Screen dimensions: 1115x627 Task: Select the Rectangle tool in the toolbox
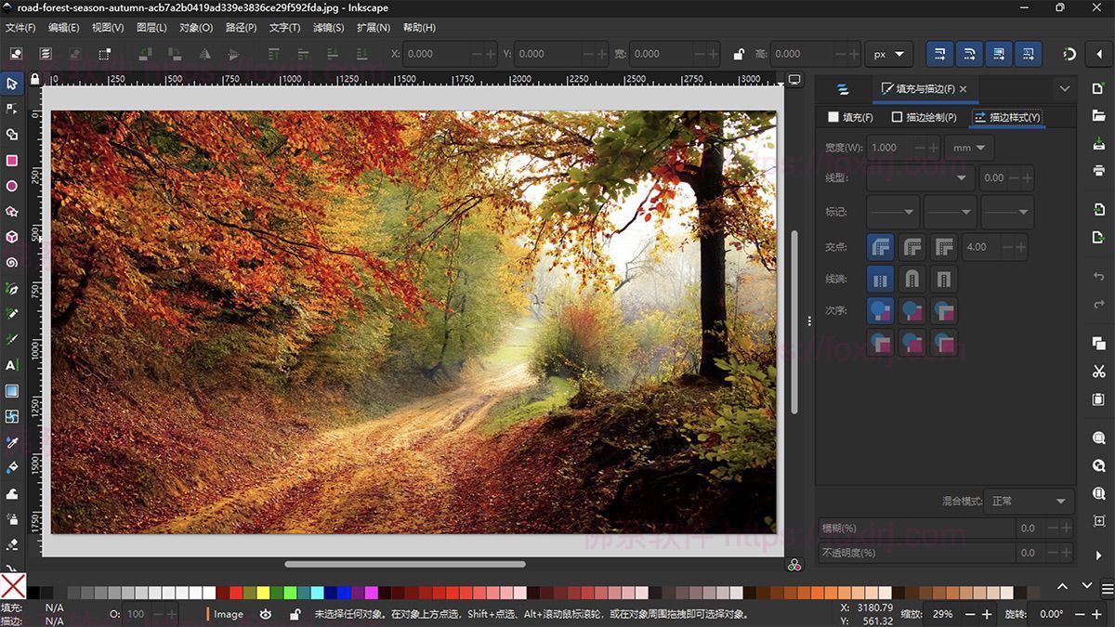pyautogui.click(x=12, y=161)
